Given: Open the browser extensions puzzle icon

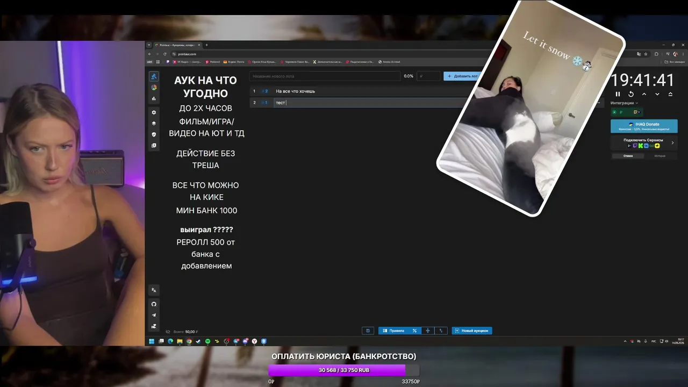Looking at the screenshot, I should tap(656, 54).
